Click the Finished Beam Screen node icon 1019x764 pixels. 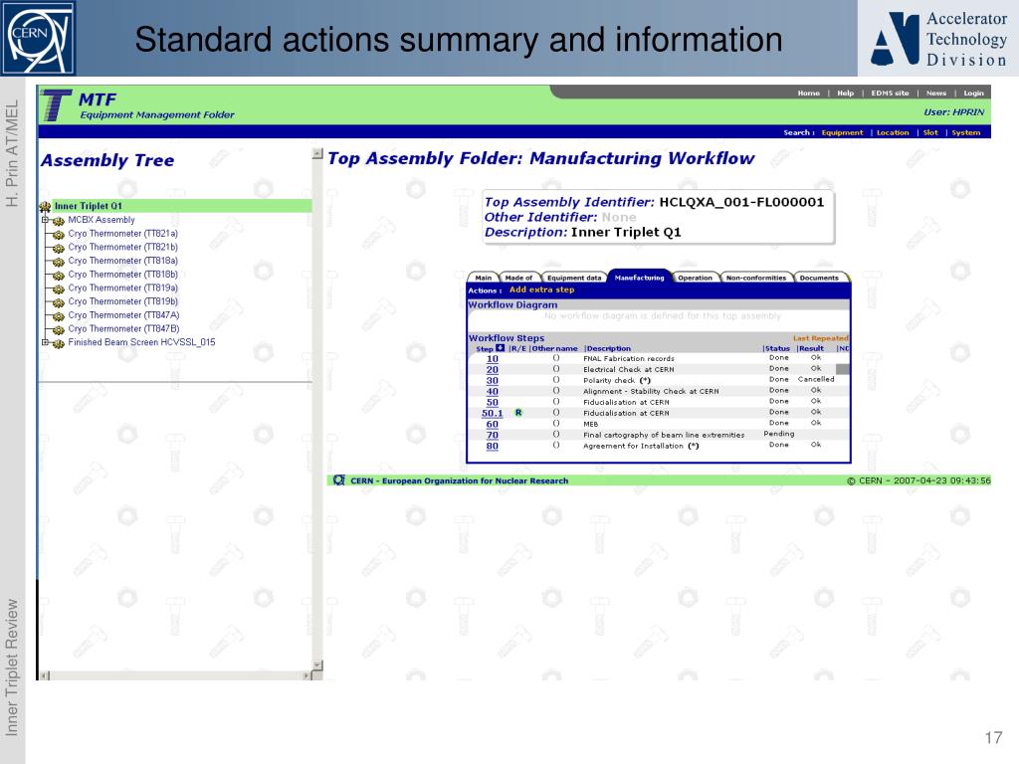click(59, 343)
